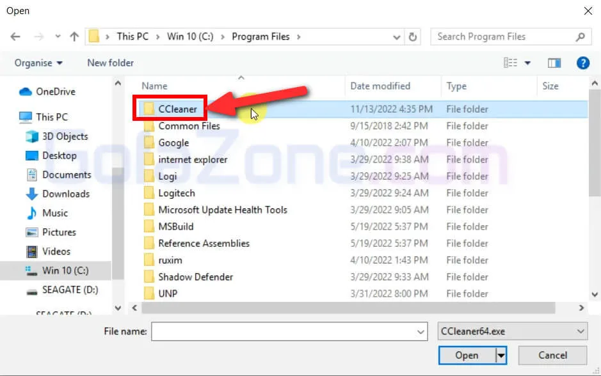Go up one folder level
This screenshot has width=601, height=376.
[74, 36]
